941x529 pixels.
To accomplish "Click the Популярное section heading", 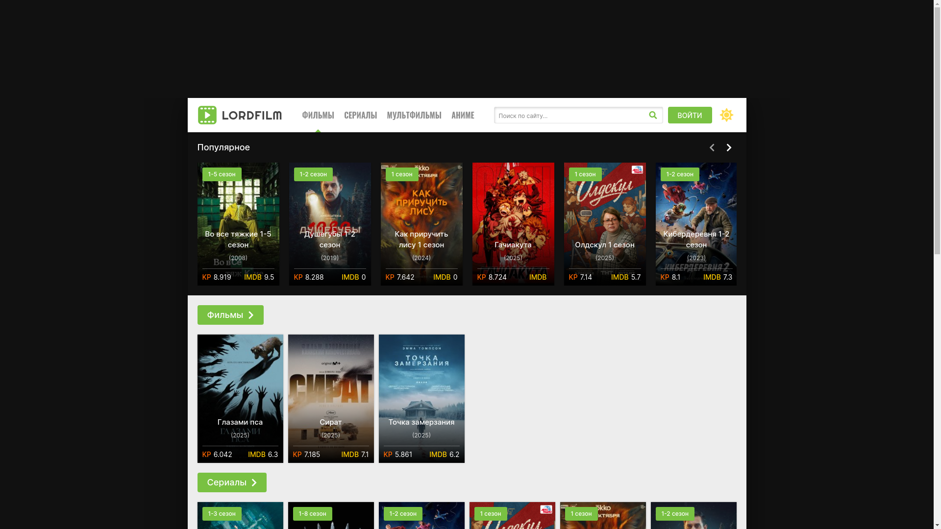I will pyautogui.click(x=223, y=147).
